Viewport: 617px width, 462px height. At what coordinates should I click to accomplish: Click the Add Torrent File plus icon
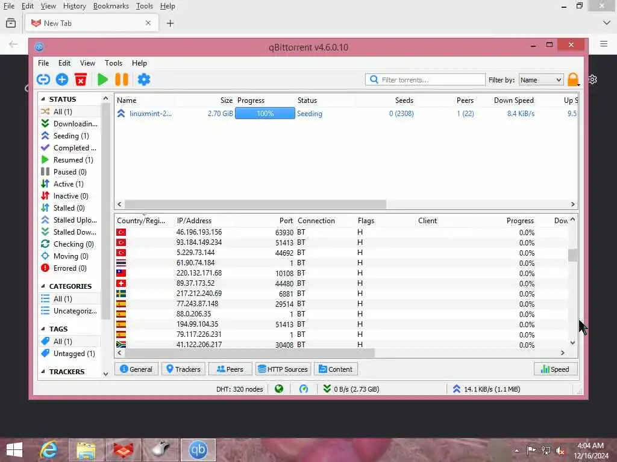[x=62, y=80]
